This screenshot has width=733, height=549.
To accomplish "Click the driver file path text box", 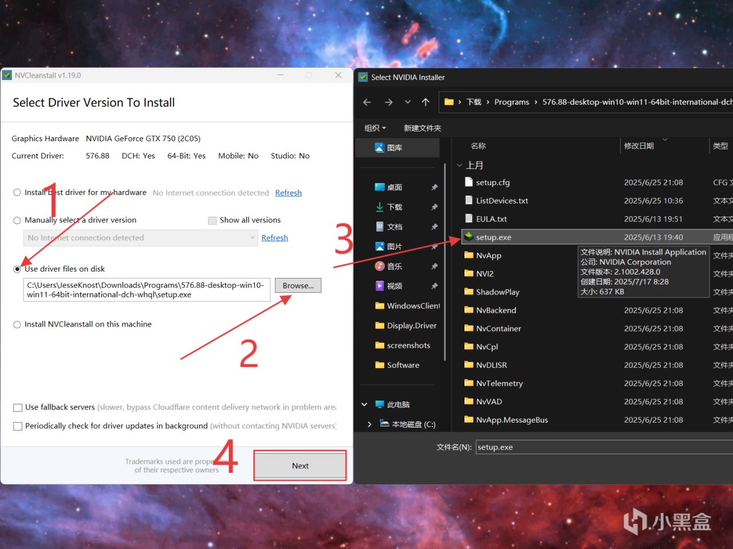I will 147,290.
